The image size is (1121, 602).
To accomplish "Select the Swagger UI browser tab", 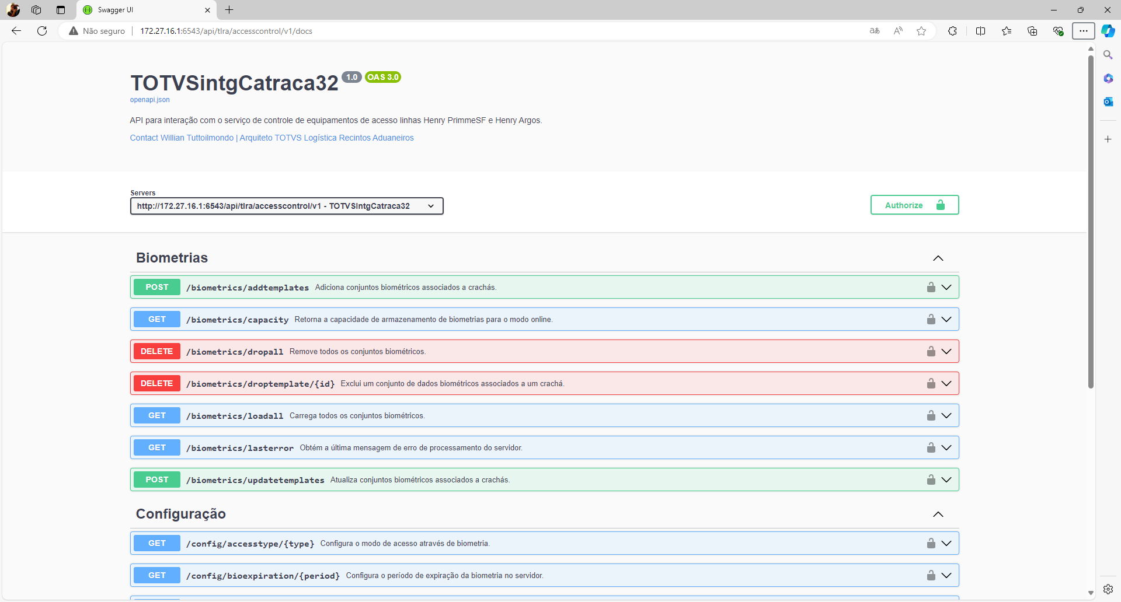I will click(146, 10).
